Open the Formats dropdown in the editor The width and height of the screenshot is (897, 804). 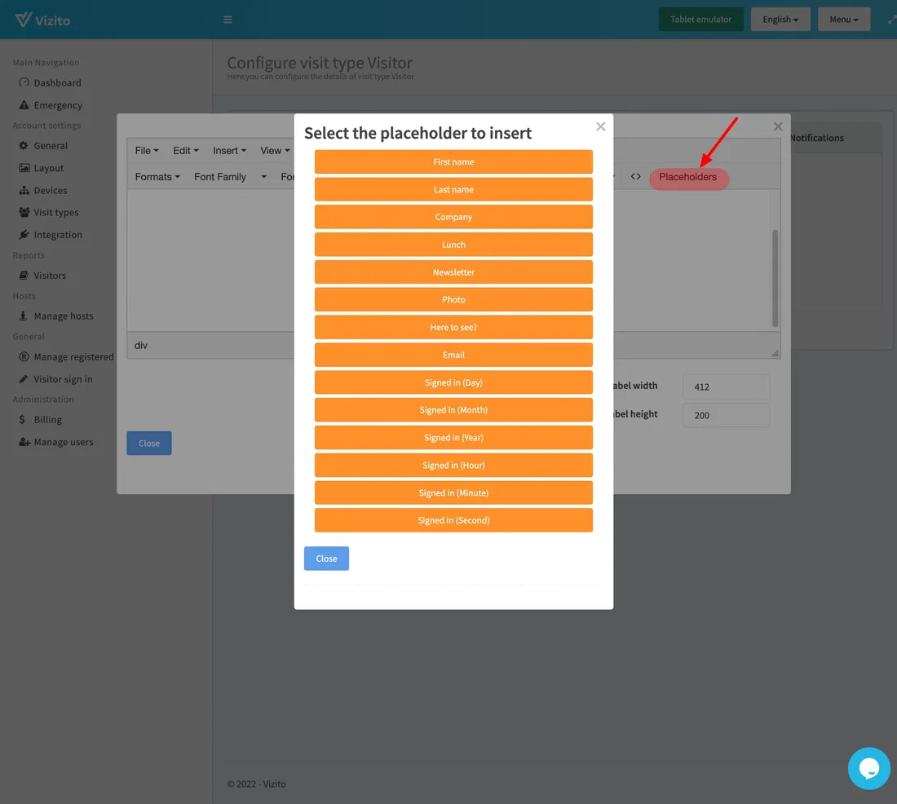[x=157, y=176]
